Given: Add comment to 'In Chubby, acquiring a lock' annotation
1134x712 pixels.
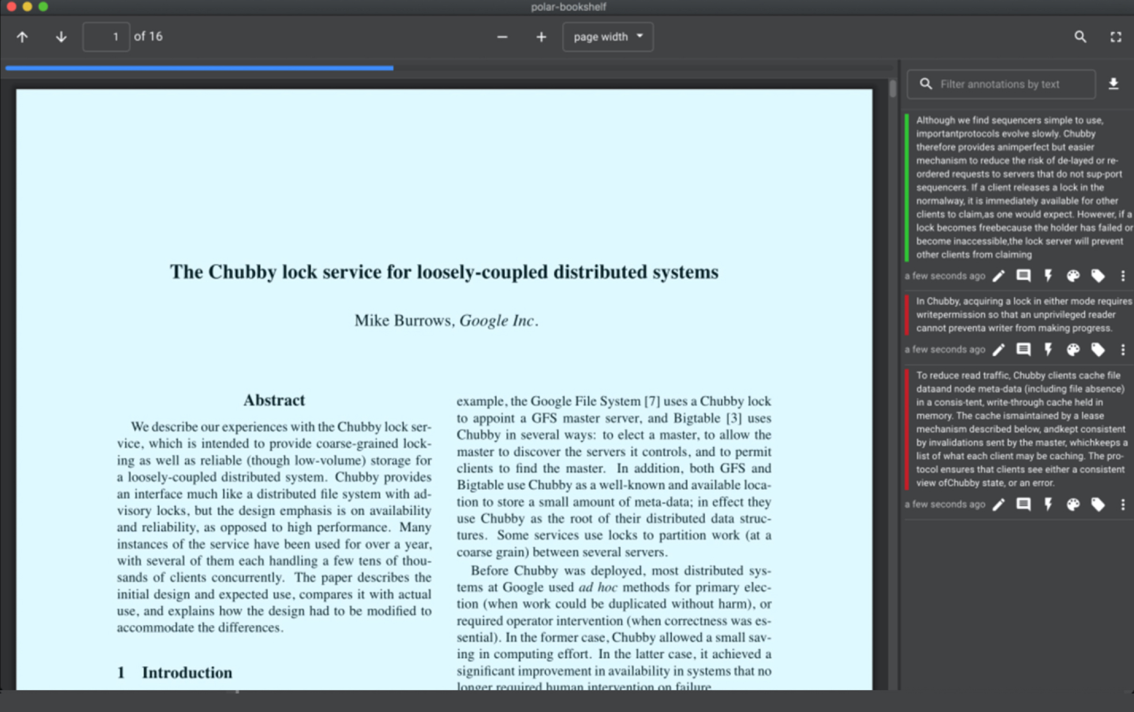Looking at the screenshot, I should 1023,350.
